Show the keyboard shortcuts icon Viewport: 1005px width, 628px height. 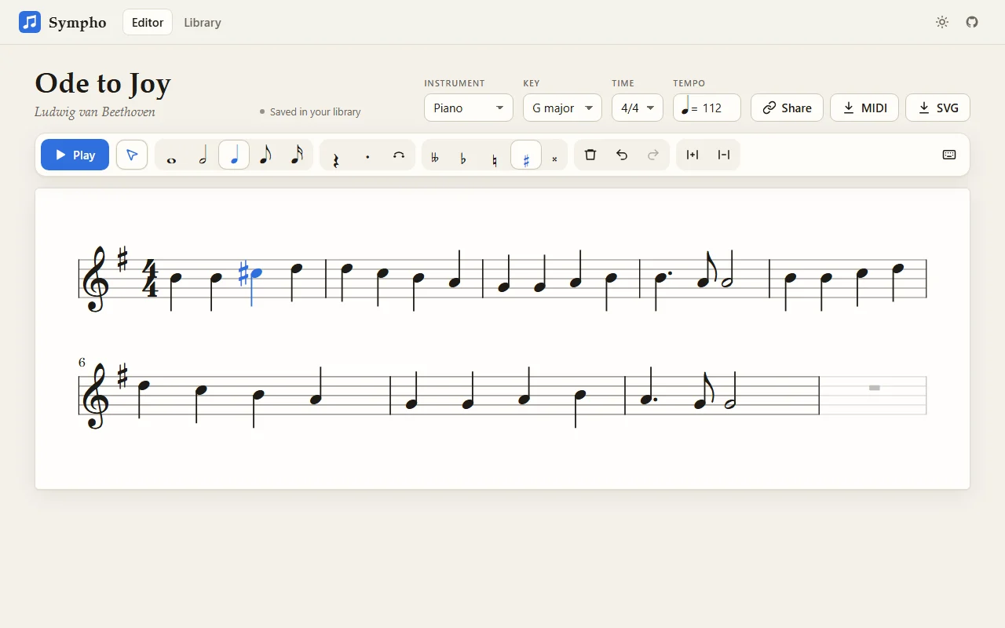point(949,155)
